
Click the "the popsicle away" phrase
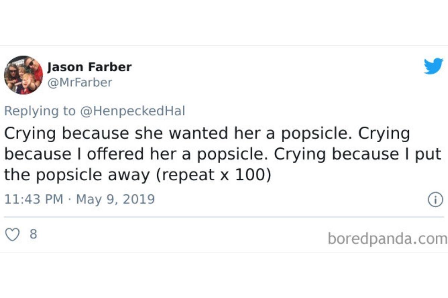(x=77, y=175)
